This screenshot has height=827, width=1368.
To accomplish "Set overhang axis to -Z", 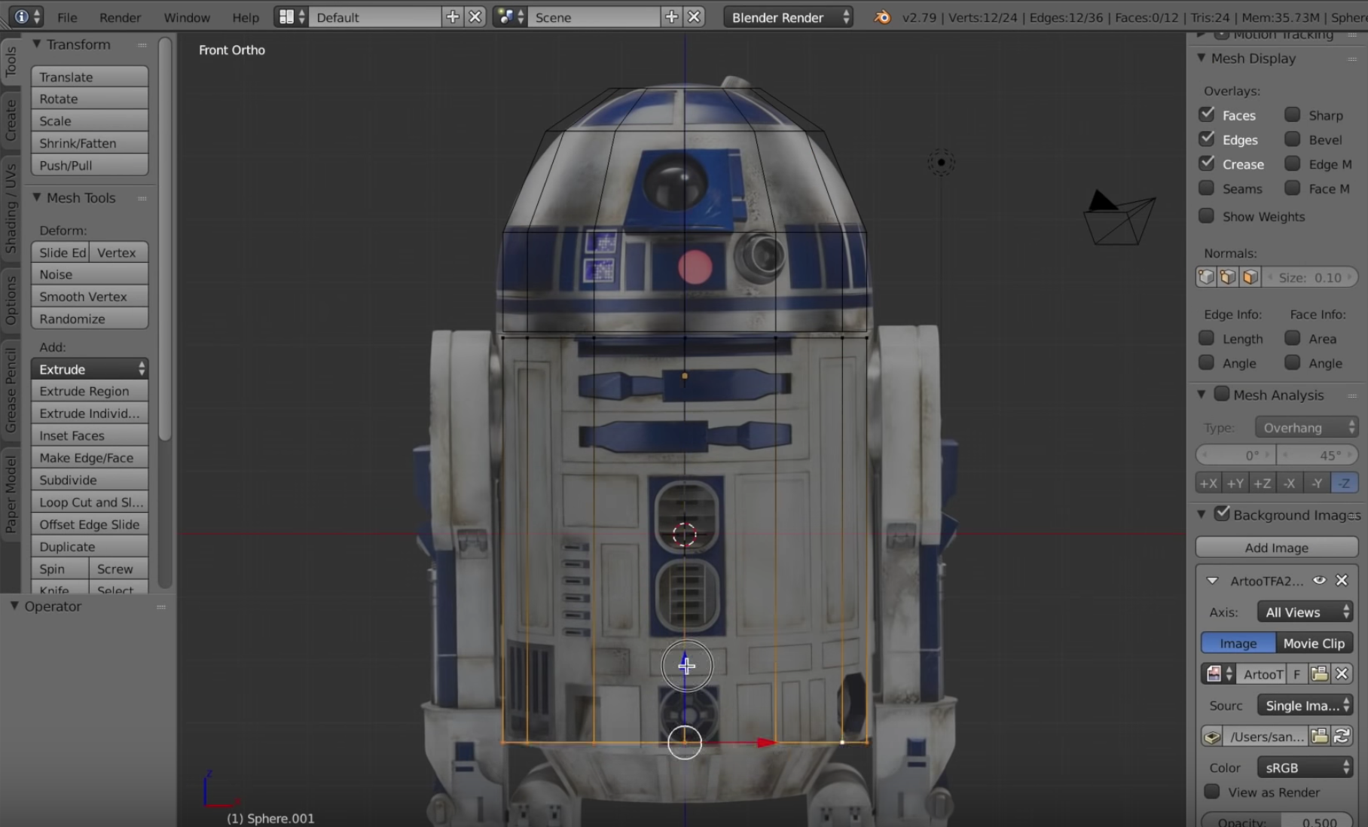I will [1344, 484].
